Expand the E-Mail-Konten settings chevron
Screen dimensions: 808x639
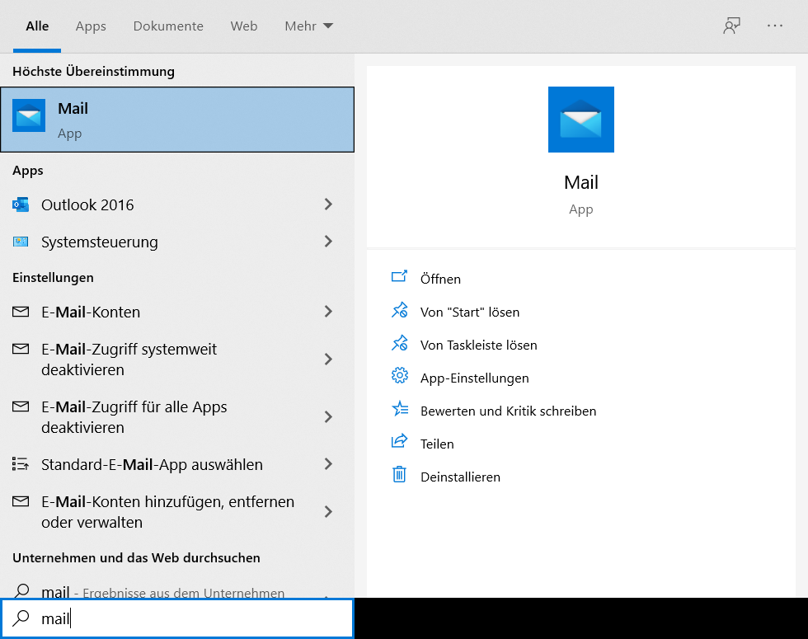click(x=328, y=312)
